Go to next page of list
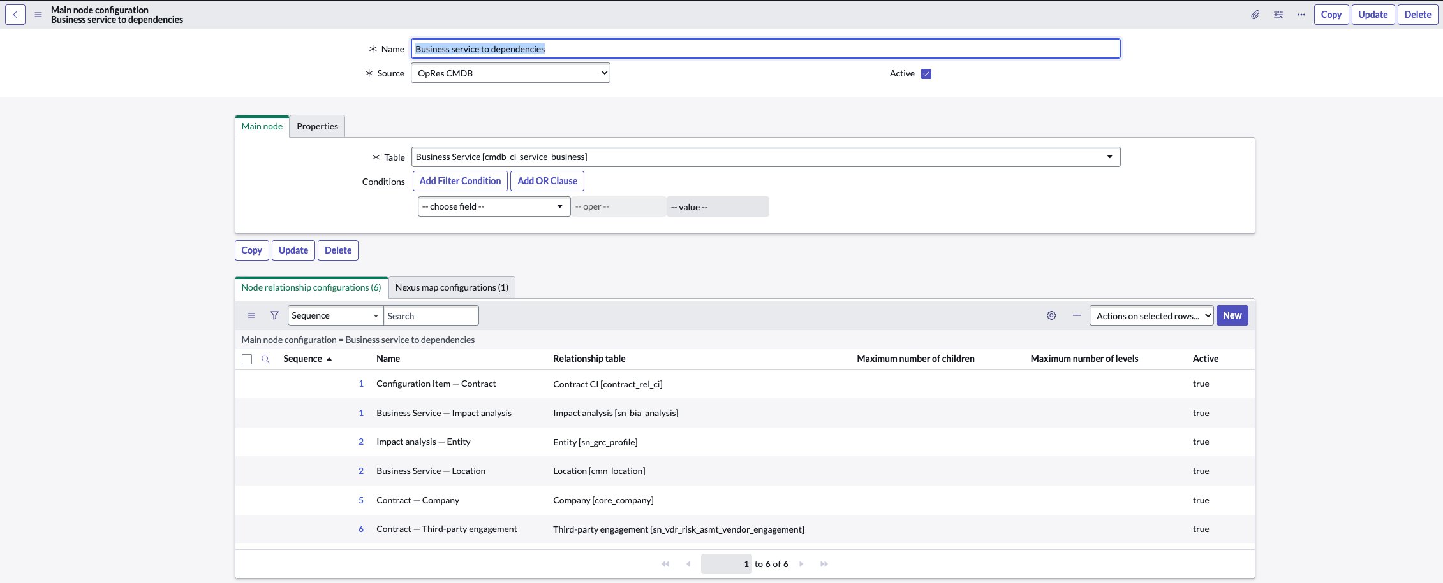Viewport: 1443px width, 583px height. pyautogui.click(x=801, y=564)
